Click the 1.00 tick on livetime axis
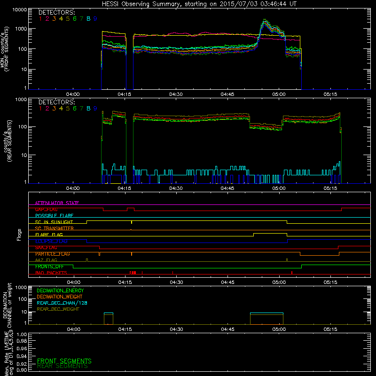376x376 pixels. [x=22, y=335]
